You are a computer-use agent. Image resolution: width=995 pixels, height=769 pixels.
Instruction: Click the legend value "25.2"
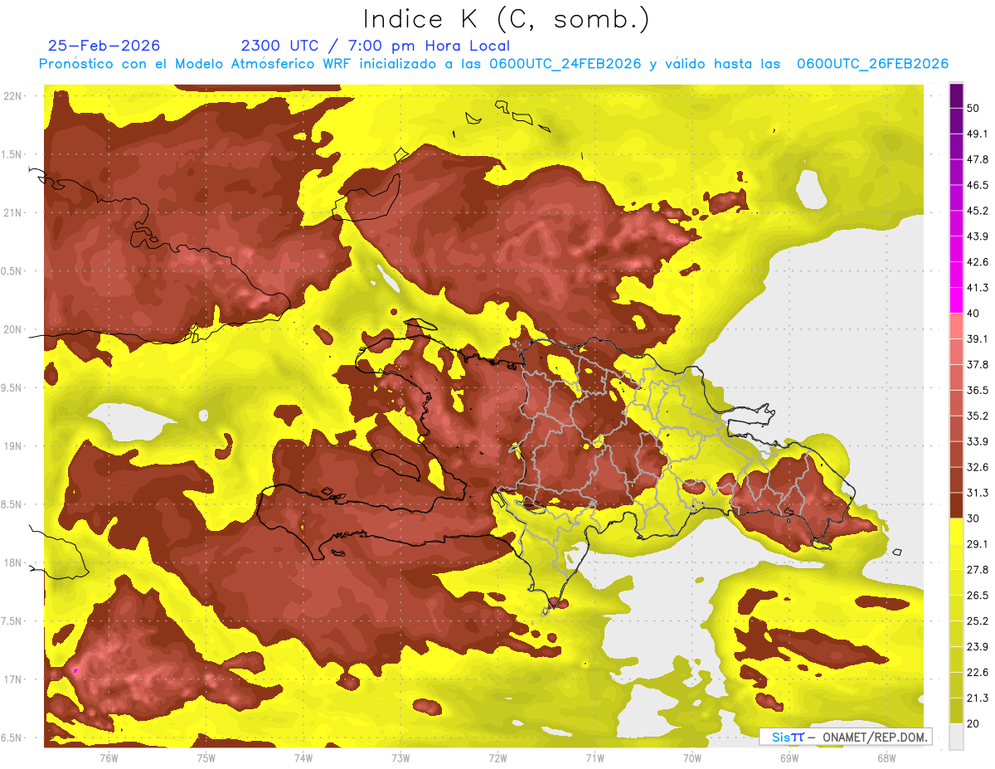tap(978, 621)
